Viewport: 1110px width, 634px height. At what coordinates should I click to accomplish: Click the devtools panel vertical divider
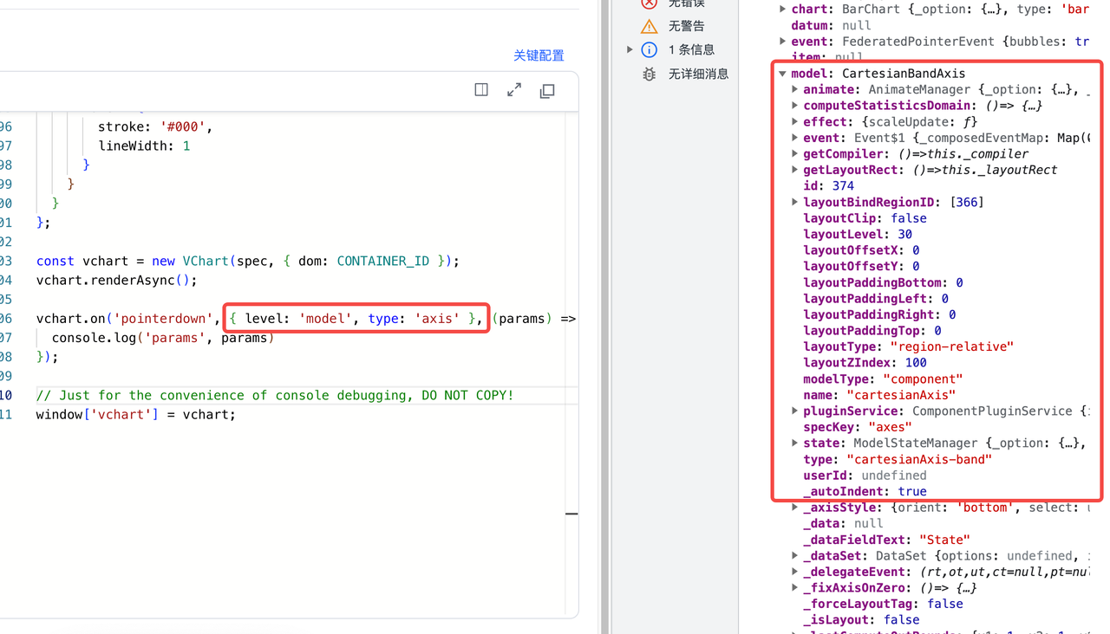[605, 317]
